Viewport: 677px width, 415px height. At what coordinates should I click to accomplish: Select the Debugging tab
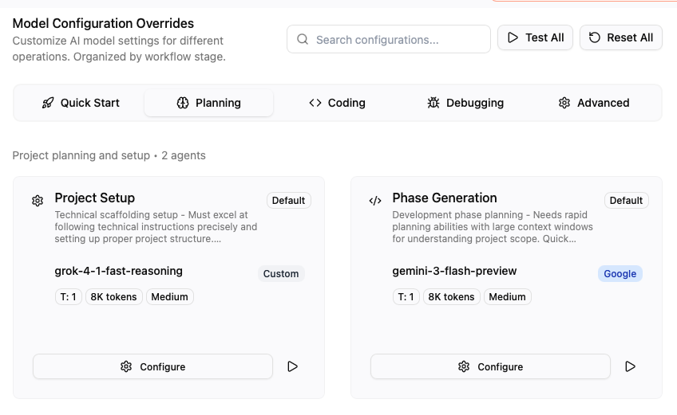[x=465, y=103]
